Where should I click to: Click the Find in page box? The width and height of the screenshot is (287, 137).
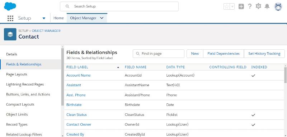point(159,54)
